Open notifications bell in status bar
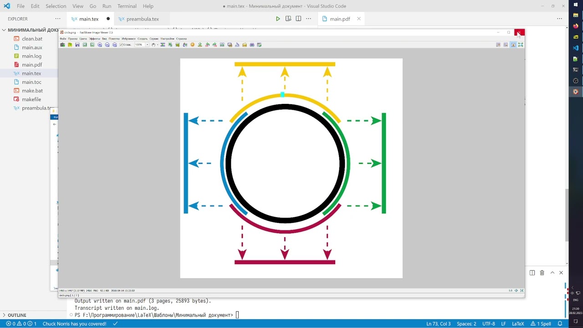 coord(560,323)
